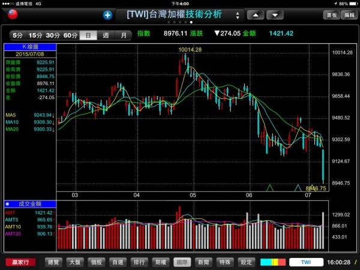Viewport: 360px width, 270px height.
Task: Open the TWI title selector arrows
Action: (238, 16)
